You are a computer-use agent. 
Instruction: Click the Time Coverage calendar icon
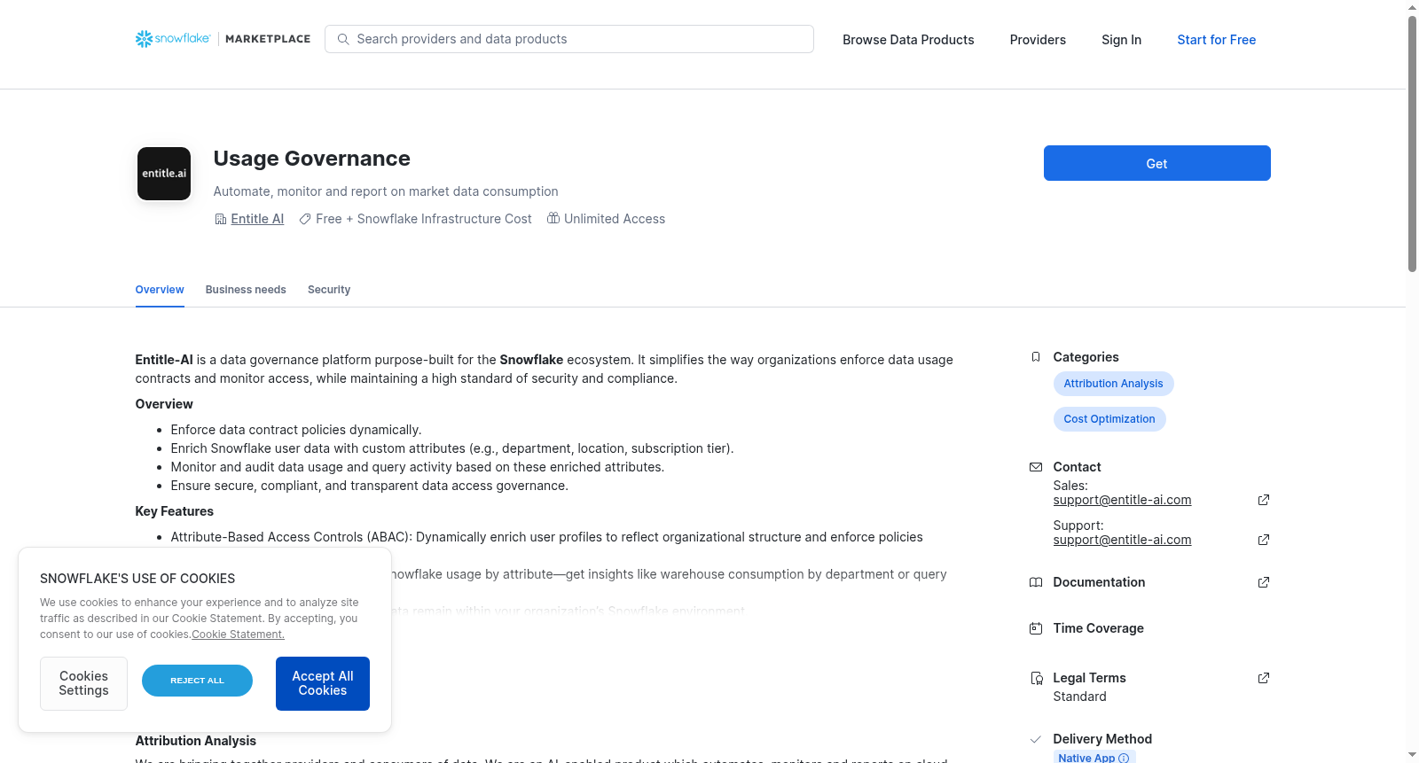[1036, 628]
